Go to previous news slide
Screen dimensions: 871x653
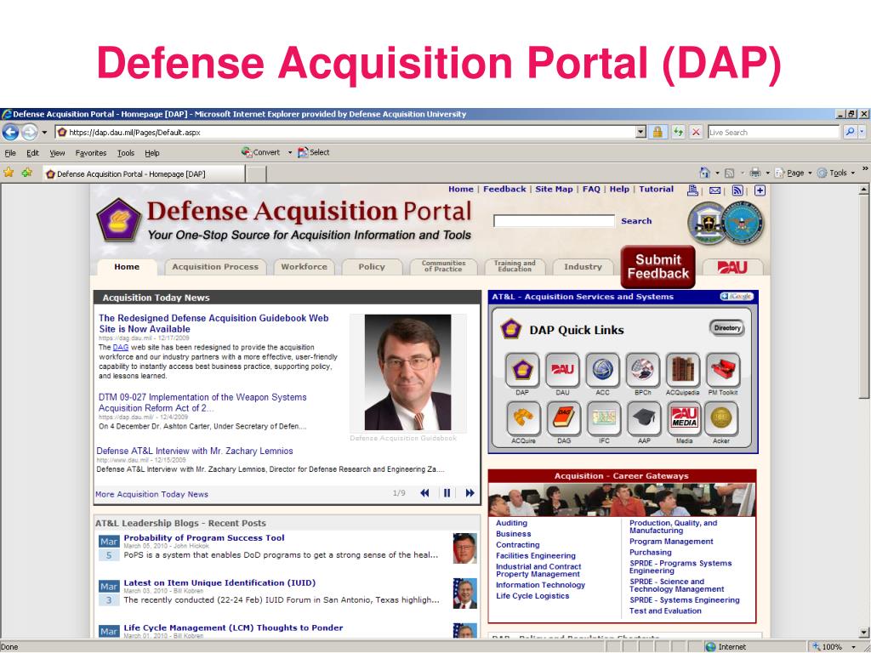[x=425, y=493]
